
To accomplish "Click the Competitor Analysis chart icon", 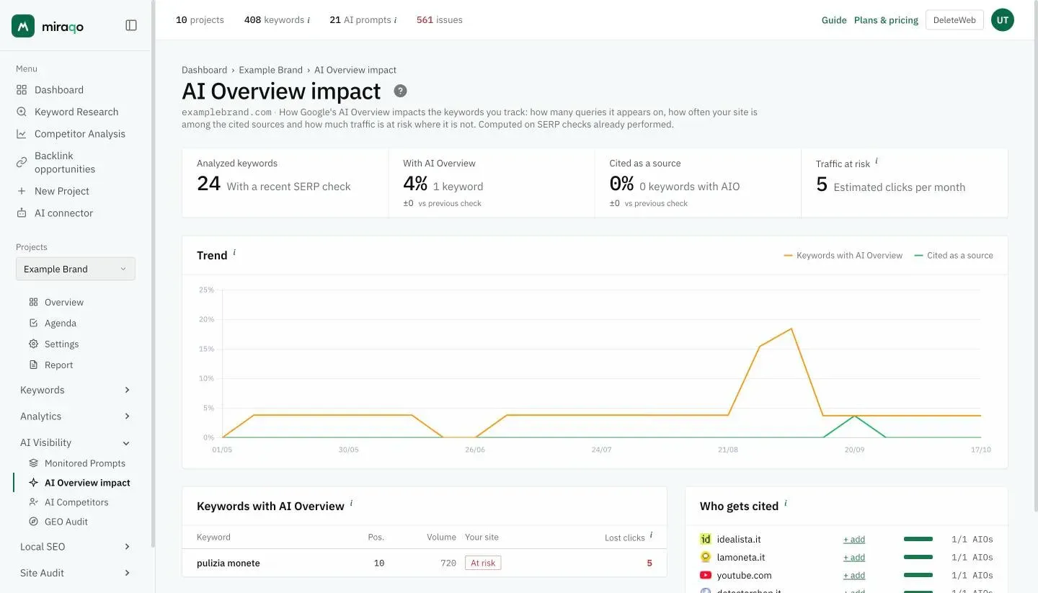I will click(x=22, y=134).
